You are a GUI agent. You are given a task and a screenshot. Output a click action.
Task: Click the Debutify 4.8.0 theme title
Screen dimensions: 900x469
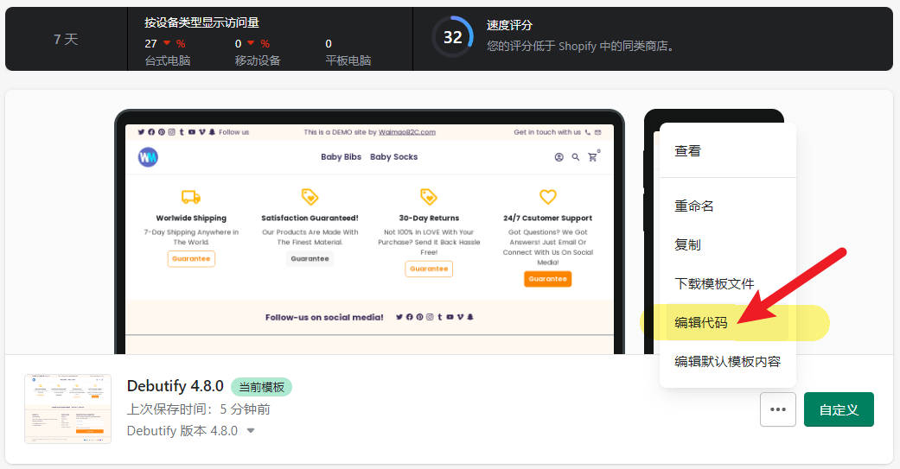point(175,386)
